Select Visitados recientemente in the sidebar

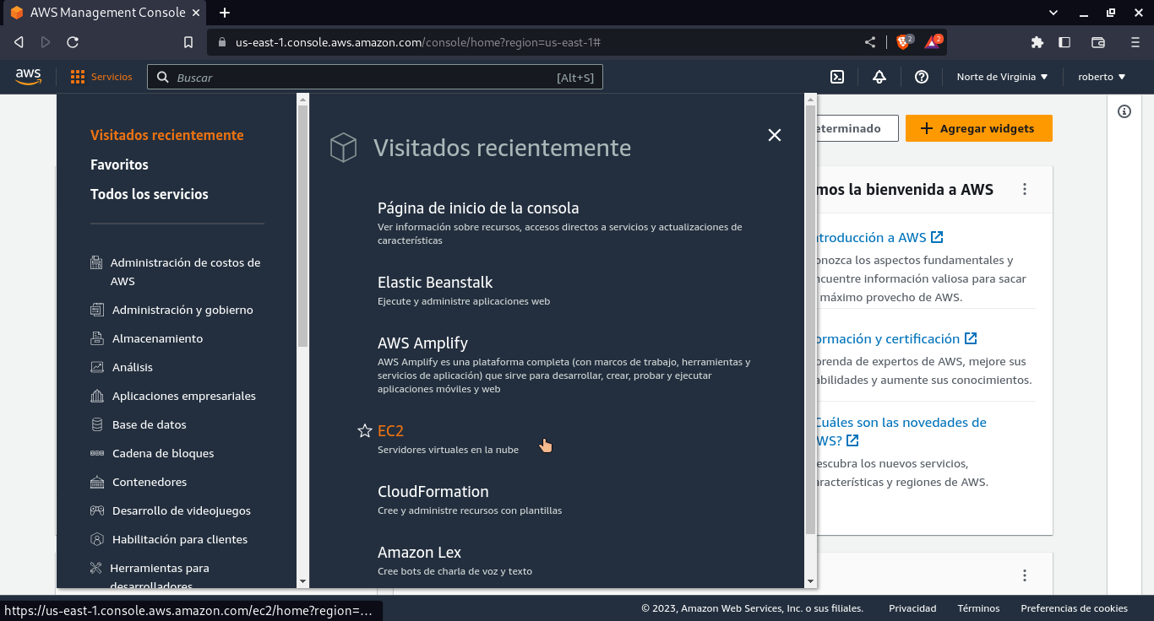pyautogui.click(x=167, y=135)
